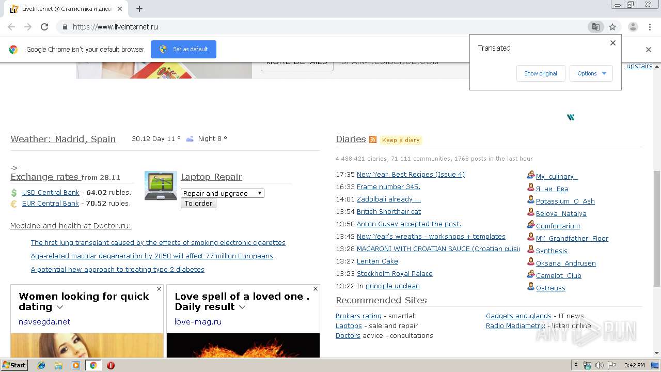The height and width of the screenshot is (372, 661).
Task: Open the Lenten Cake diary post
Action: coord(377,261)
